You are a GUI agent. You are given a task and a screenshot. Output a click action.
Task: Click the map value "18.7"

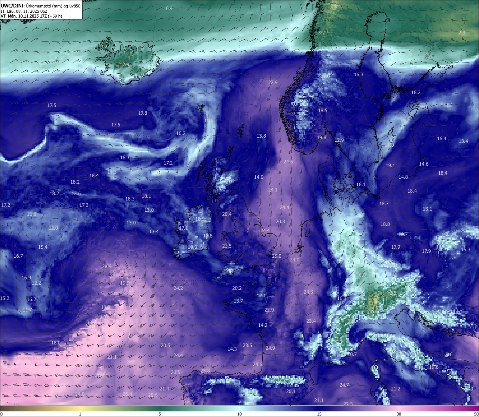coord(384,203)
